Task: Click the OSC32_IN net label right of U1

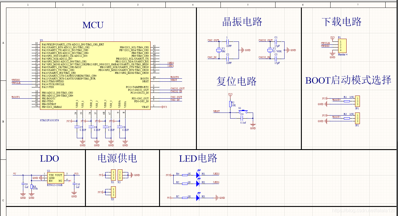Action: (x=176, y=91)
